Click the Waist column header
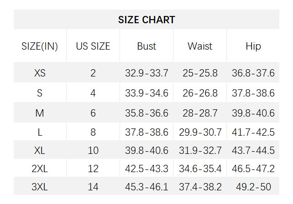293x204 pixels. [x=200, y=46]
